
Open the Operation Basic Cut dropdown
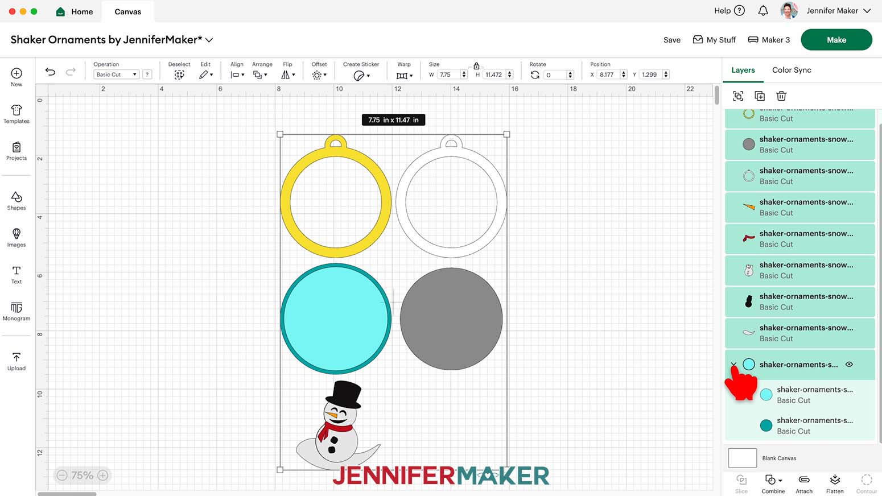[116, 75]
